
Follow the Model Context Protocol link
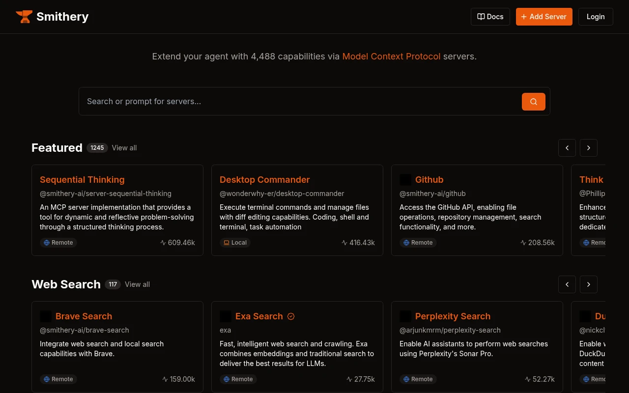391,56
